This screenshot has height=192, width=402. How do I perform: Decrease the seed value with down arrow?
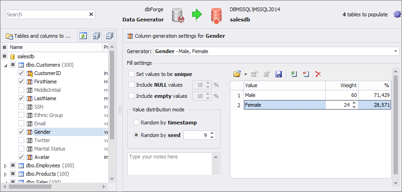[212, 137]
